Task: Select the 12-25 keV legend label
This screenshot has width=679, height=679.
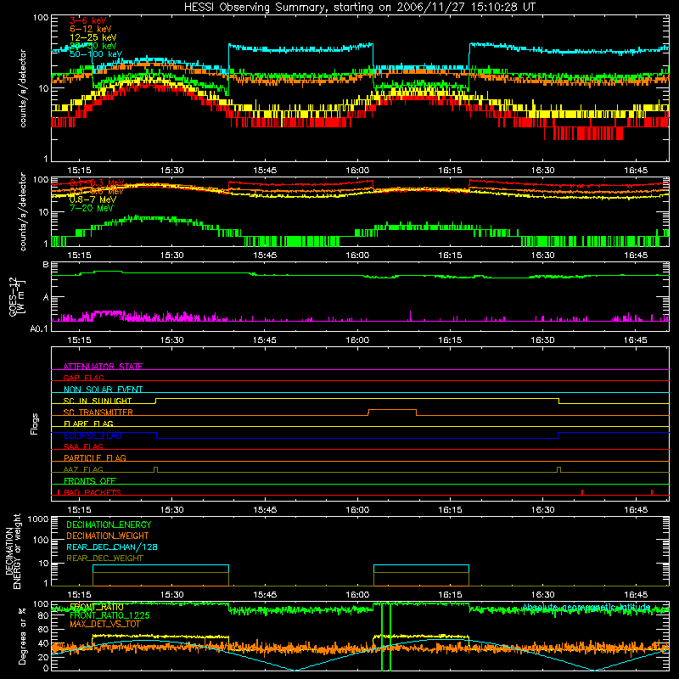Action: pyautogui.click(x=93, y=37)
